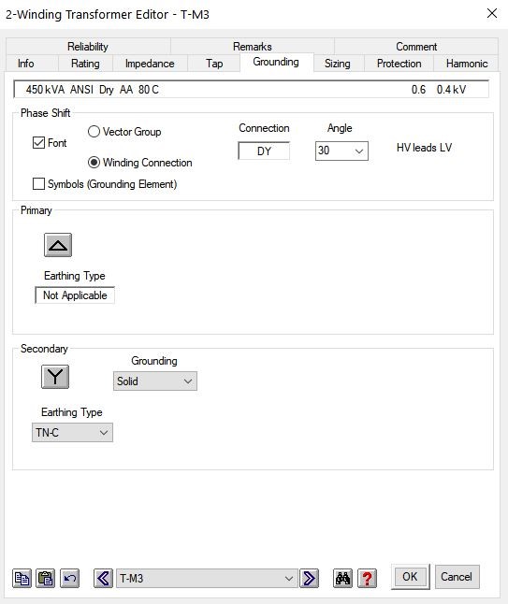Go to previous transformer with left chevron
This screenshot has width=508, height=604.
pos(103,578)
